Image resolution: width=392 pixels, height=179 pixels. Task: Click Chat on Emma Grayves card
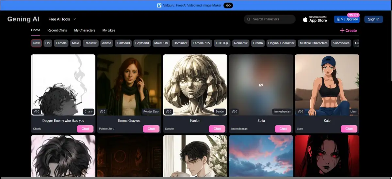151,129
